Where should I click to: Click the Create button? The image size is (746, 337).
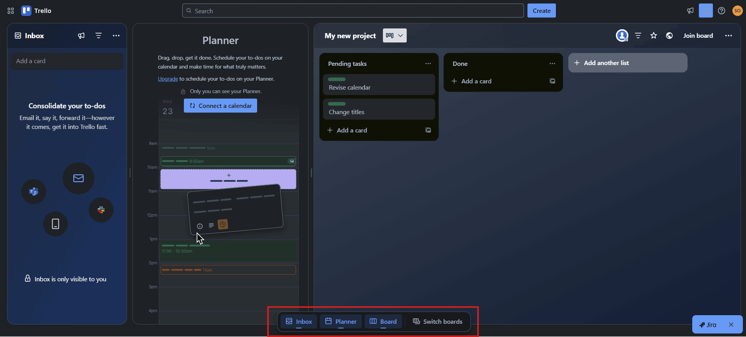pos(541,11)
